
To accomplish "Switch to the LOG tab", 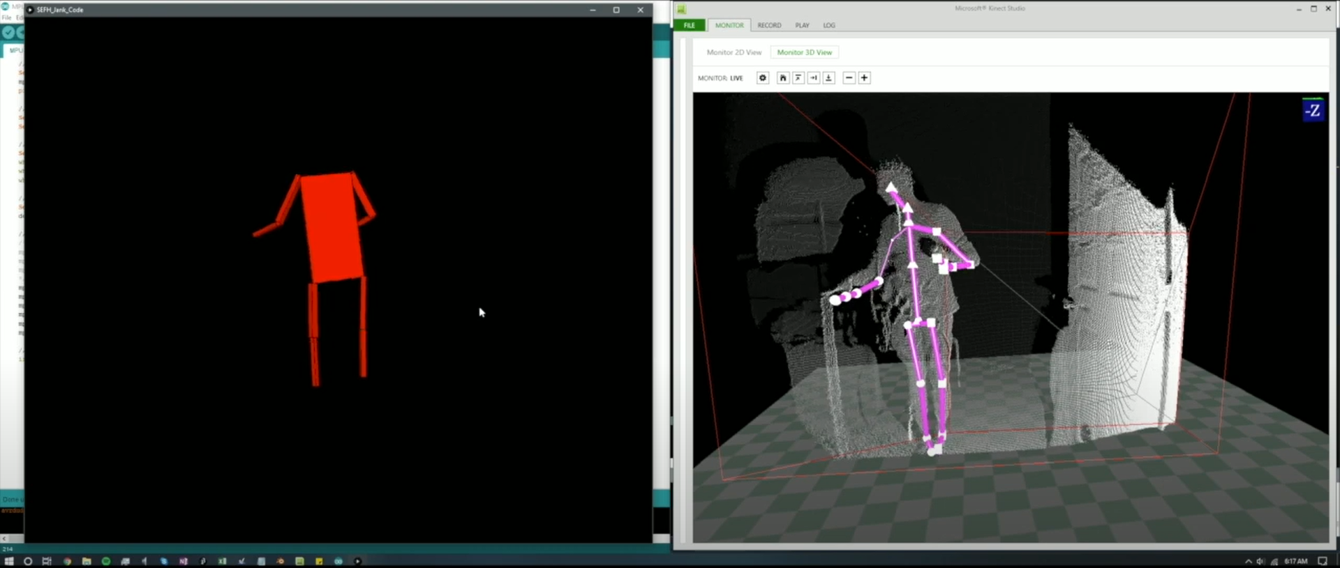I will click(x=829, y=25).
